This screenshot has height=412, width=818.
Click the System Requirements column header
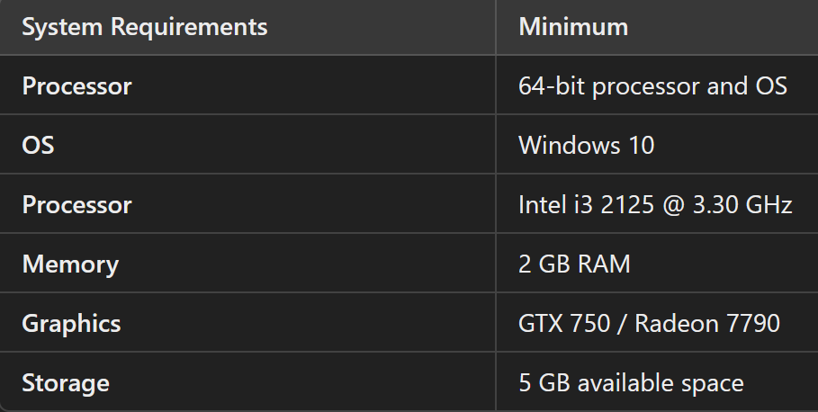(x=145, y=27)
